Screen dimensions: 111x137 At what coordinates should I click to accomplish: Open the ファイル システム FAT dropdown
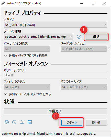pos(27,87)
